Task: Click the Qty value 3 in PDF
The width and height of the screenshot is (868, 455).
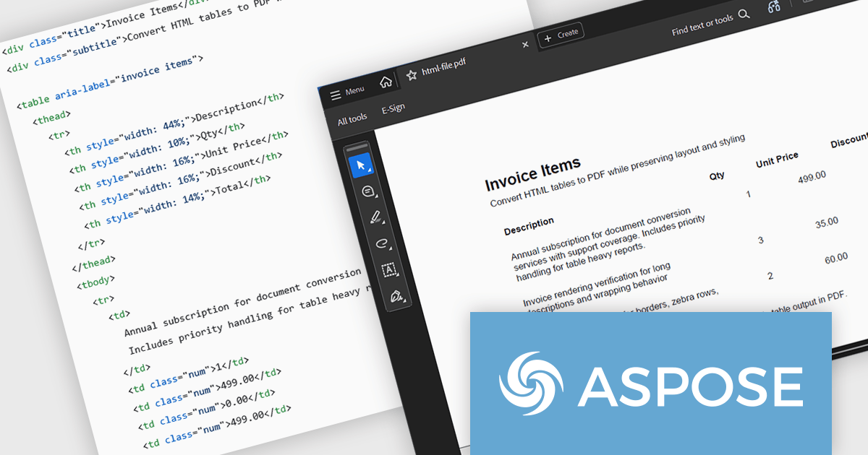Action: click(x=760, y=240)
